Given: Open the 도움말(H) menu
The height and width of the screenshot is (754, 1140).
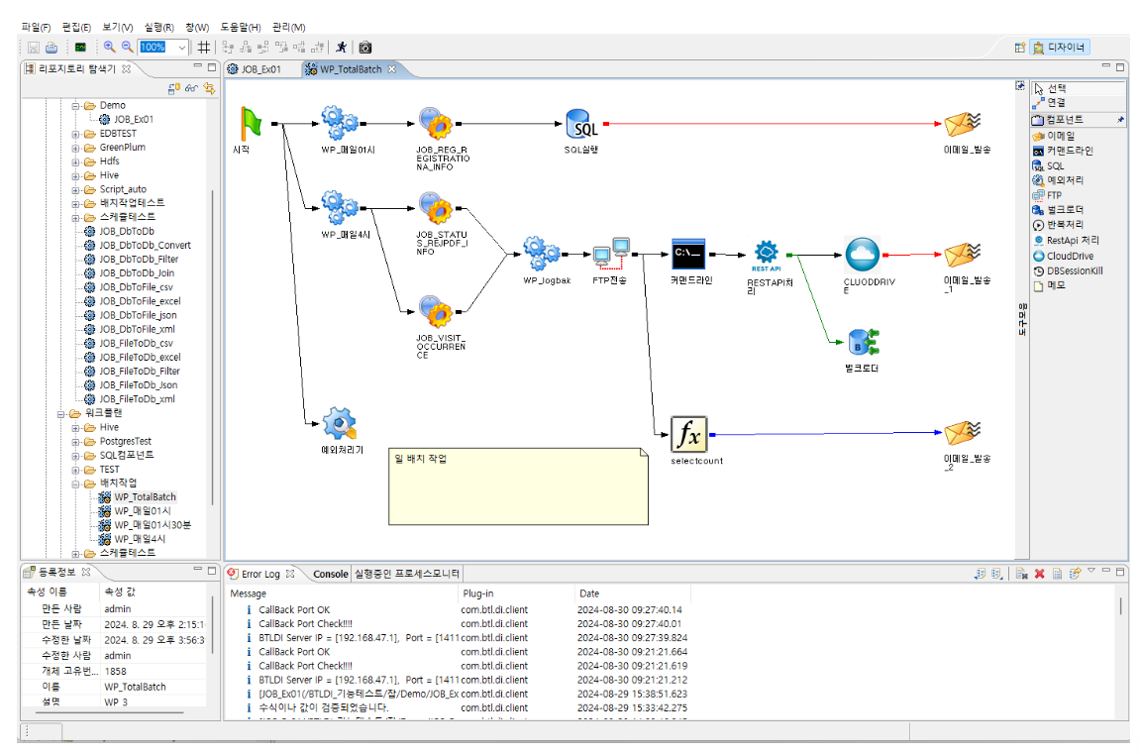Looking at the screenshot, I should click(x=241, y=27).
